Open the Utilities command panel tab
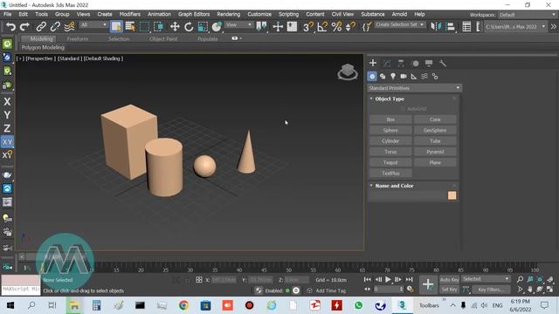Viewport: 559px width, 314px height. coord(443,63)
